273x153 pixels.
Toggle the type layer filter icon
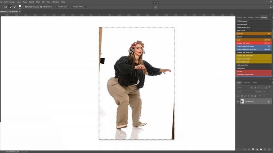coord(259,88)
